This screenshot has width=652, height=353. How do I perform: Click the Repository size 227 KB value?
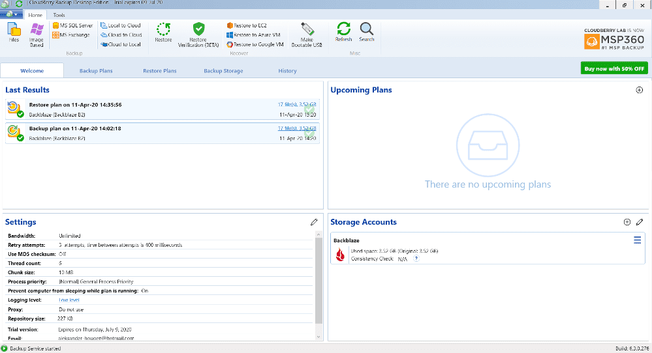[x=65, y=318]
